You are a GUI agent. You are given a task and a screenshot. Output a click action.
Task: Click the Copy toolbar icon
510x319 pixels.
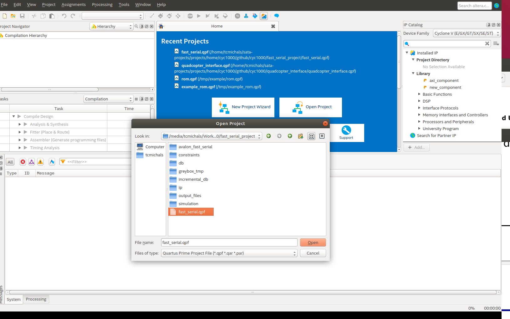pos(43,16)
